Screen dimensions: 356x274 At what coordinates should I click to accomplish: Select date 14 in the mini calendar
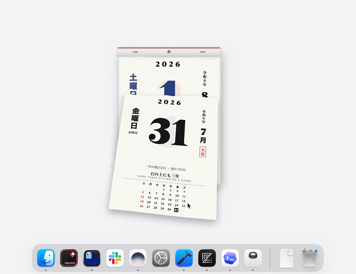pyautogui.click(x=156, y=198)
